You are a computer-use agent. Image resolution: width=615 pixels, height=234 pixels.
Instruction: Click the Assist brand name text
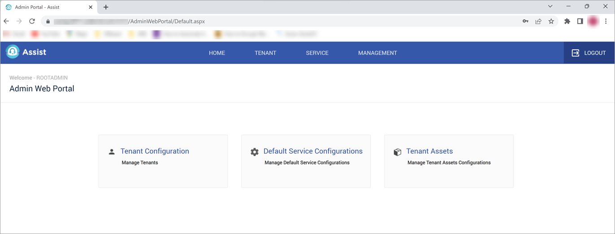click(x=35, y=52)
